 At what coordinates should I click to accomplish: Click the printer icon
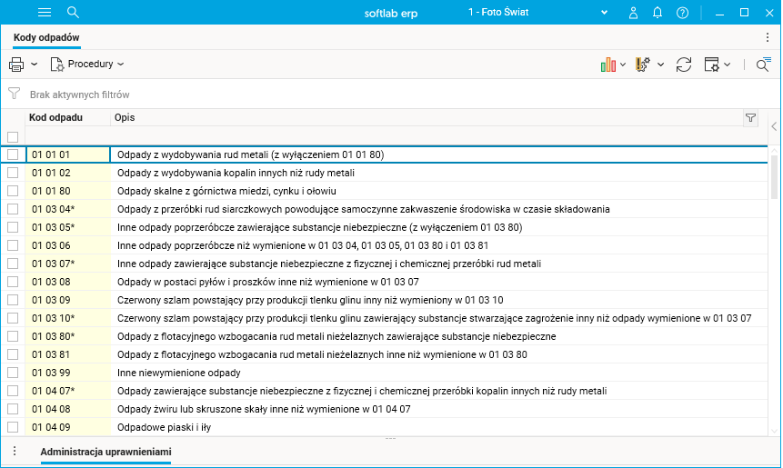tap(16, 65)
